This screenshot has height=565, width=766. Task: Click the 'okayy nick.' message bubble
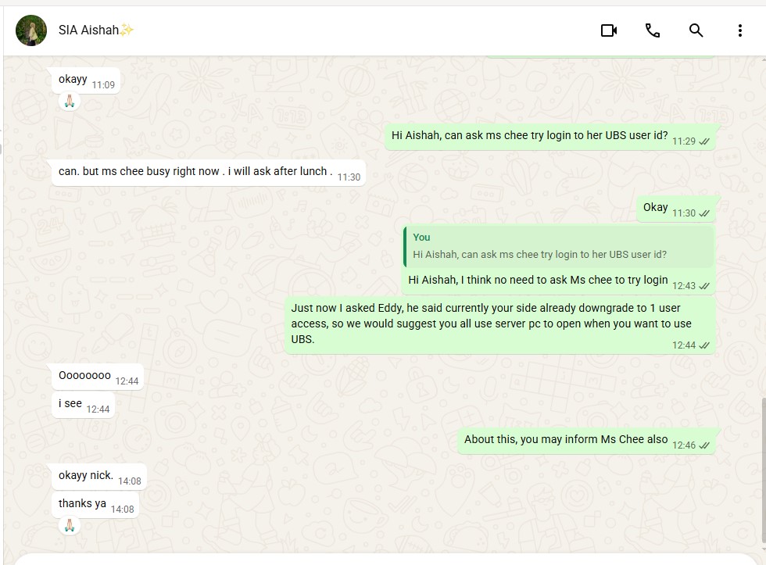coord(99,477)
